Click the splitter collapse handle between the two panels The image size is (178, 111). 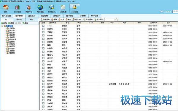pos(39,70)
